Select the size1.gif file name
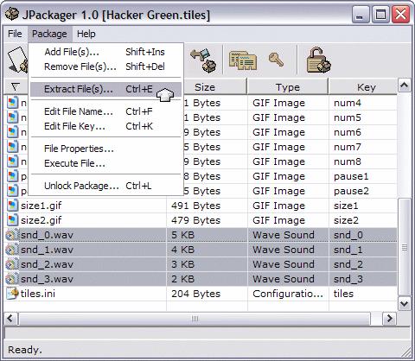Image resolution: width=415 pixels, height=361 pixels. coord(41,206)
